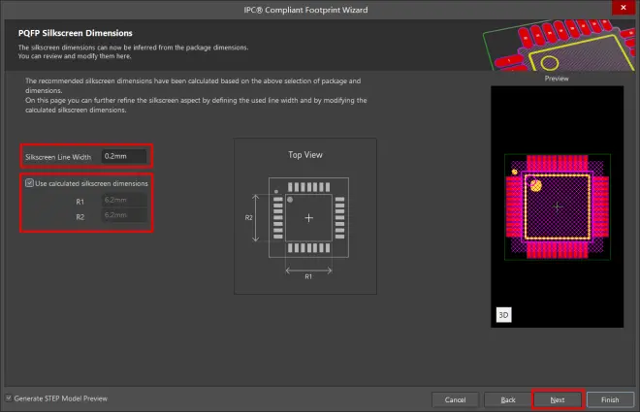Click the wizard header footprint illustration

point(559,45)
